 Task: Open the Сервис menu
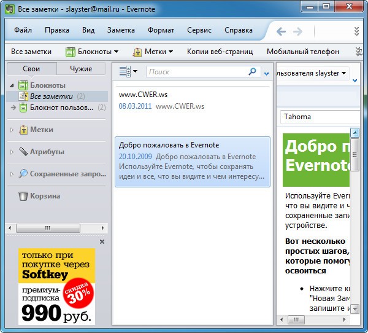(x=199, y=30)
